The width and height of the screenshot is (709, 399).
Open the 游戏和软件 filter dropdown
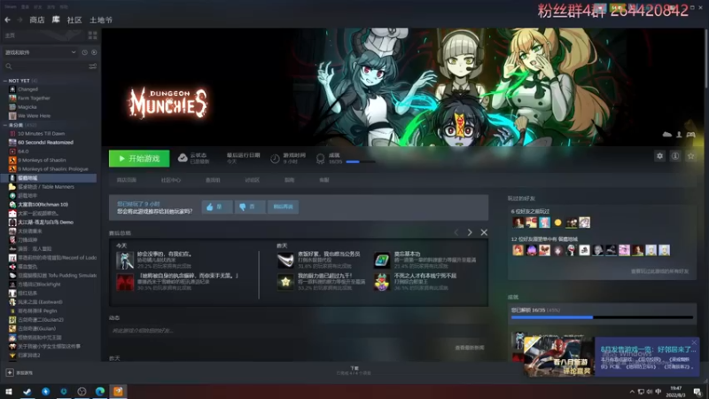pyautogui.click(x=40, y=52)
